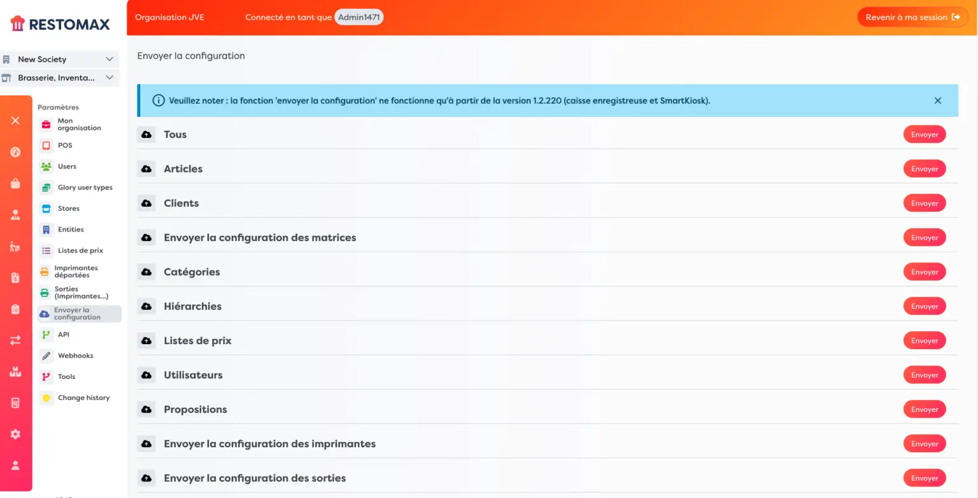Click Envoyer for Utilisateurs
The width and height of the screenshot is (978, 498).
tap(925, 375)
